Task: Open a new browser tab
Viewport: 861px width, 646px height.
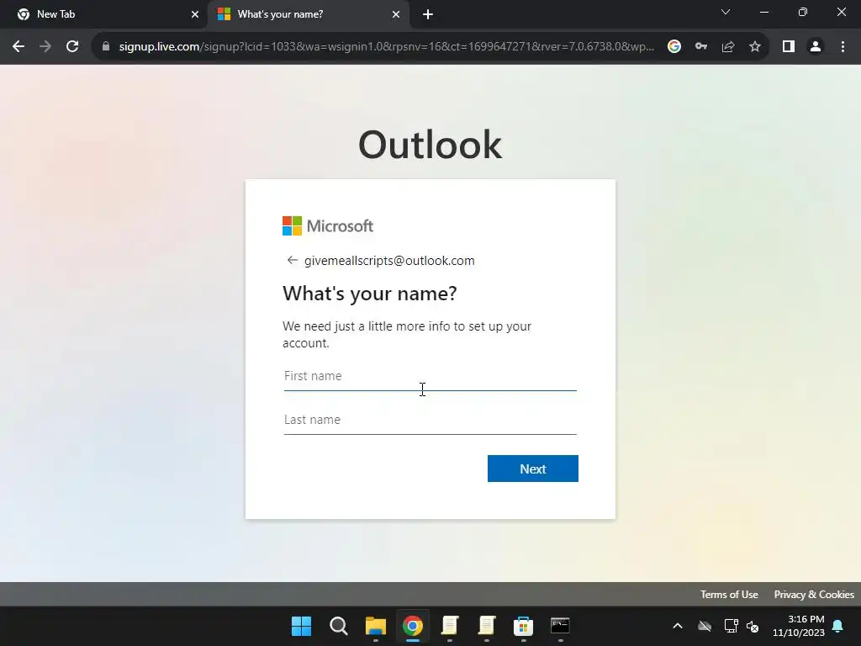Action: tap(428, 14)
